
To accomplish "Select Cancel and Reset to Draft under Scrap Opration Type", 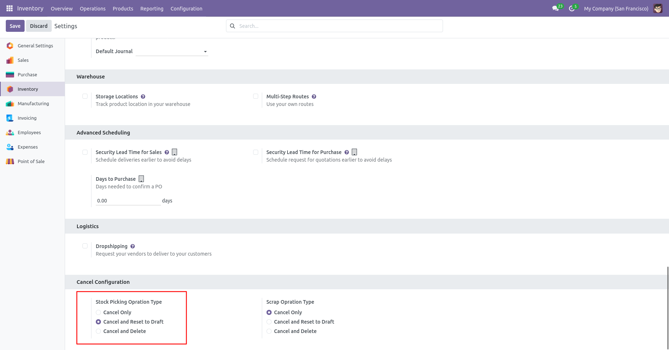I will tap(269, 322).
